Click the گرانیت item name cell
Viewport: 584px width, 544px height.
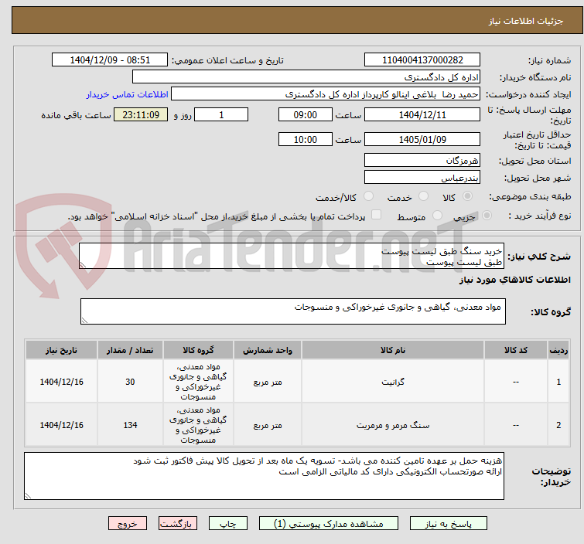(393, 382)
